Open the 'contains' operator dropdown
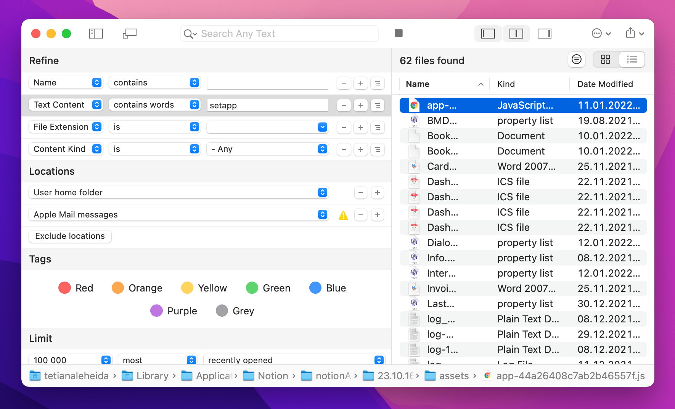675x409 pixels. coord(154,83)
